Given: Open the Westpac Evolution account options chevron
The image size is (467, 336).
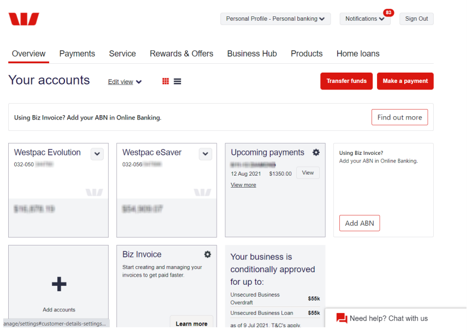Looking at the screenshot, I should point(97,154).
